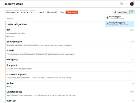The image size is (140, 103).
Task: Click topic count 0 for eurorack
Action: 133,101
